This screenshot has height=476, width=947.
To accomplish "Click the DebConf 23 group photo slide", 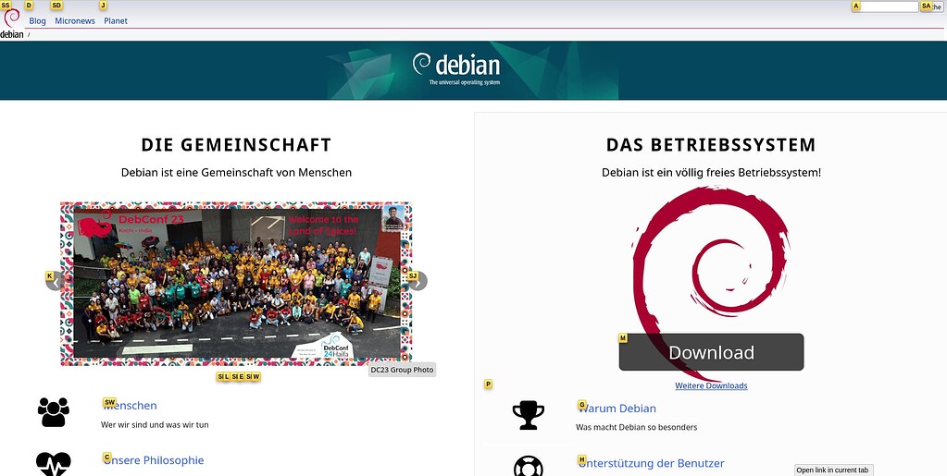I will [x=236, y=282].
